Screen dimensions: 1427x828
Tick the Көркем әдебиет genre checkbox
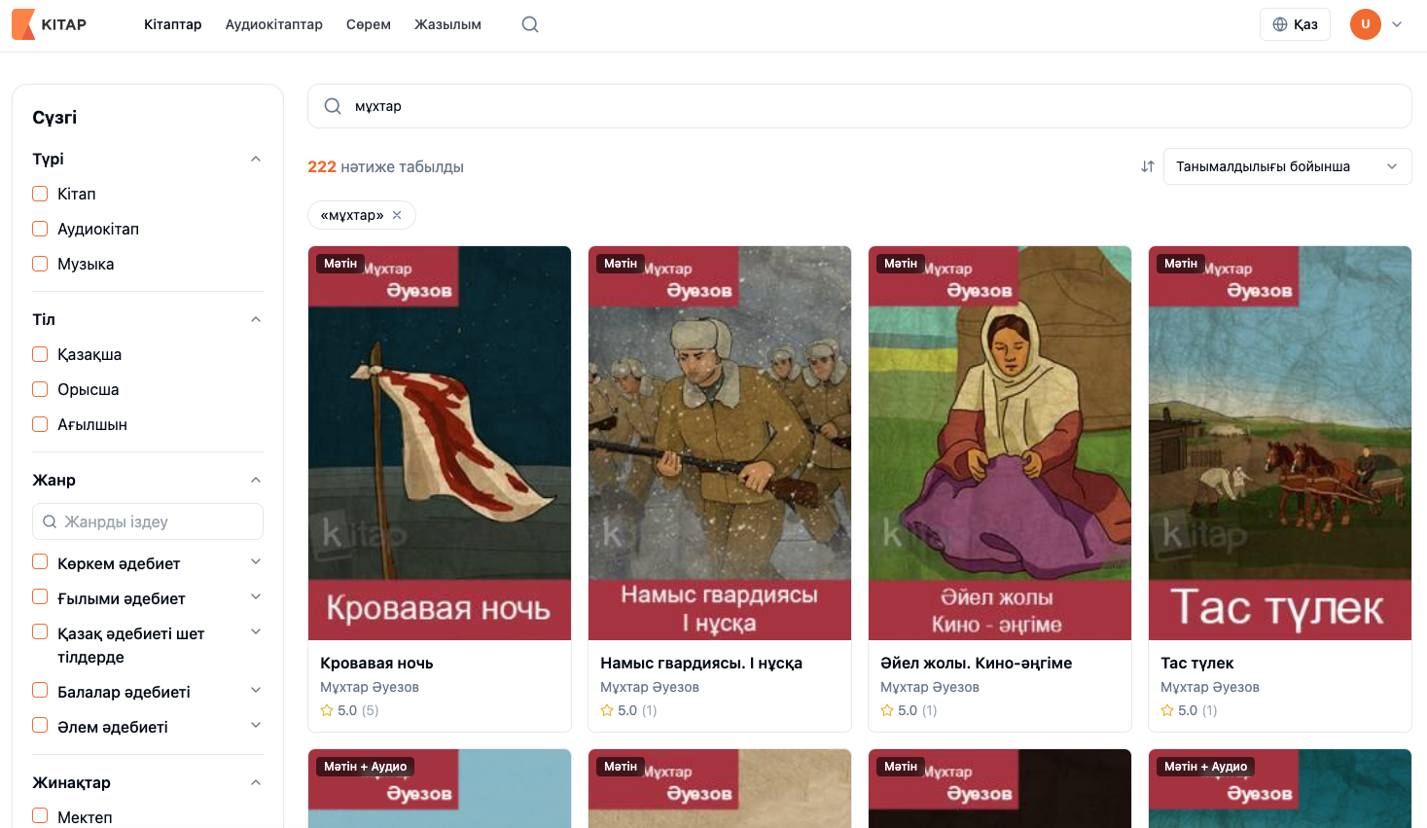(x=40, y=562)
